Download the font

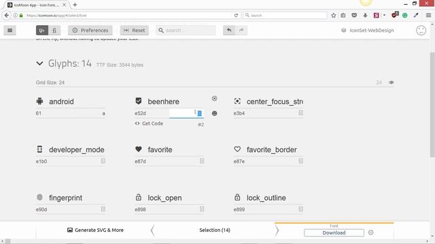334,233
